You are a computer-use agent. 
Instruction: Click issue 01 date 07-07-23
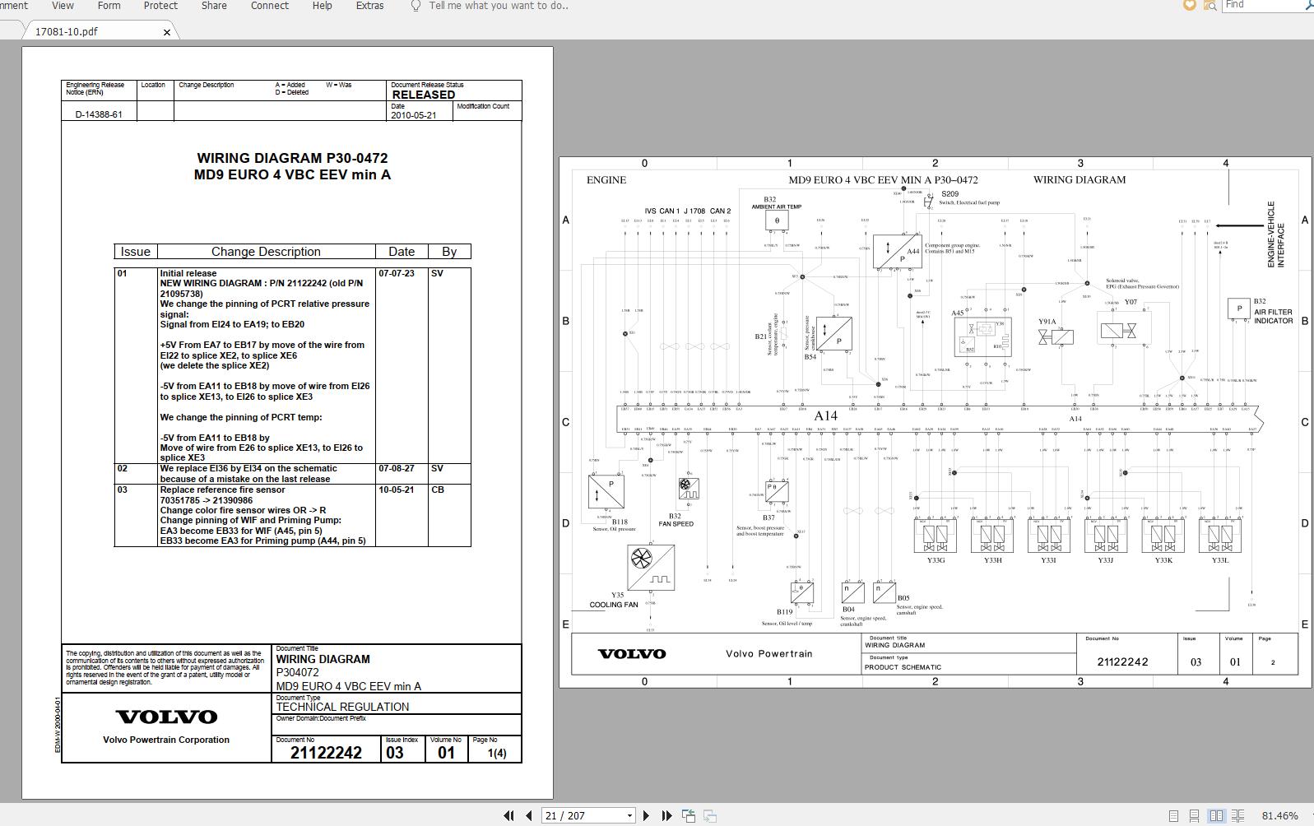[397, 273]
